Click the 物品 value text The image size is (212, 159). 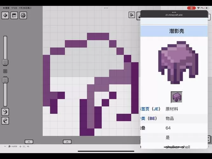coord(170,119)
